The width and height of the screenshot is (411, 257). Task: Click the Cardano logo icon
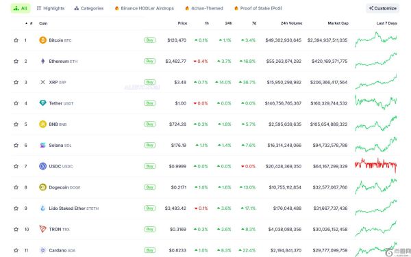42,250
